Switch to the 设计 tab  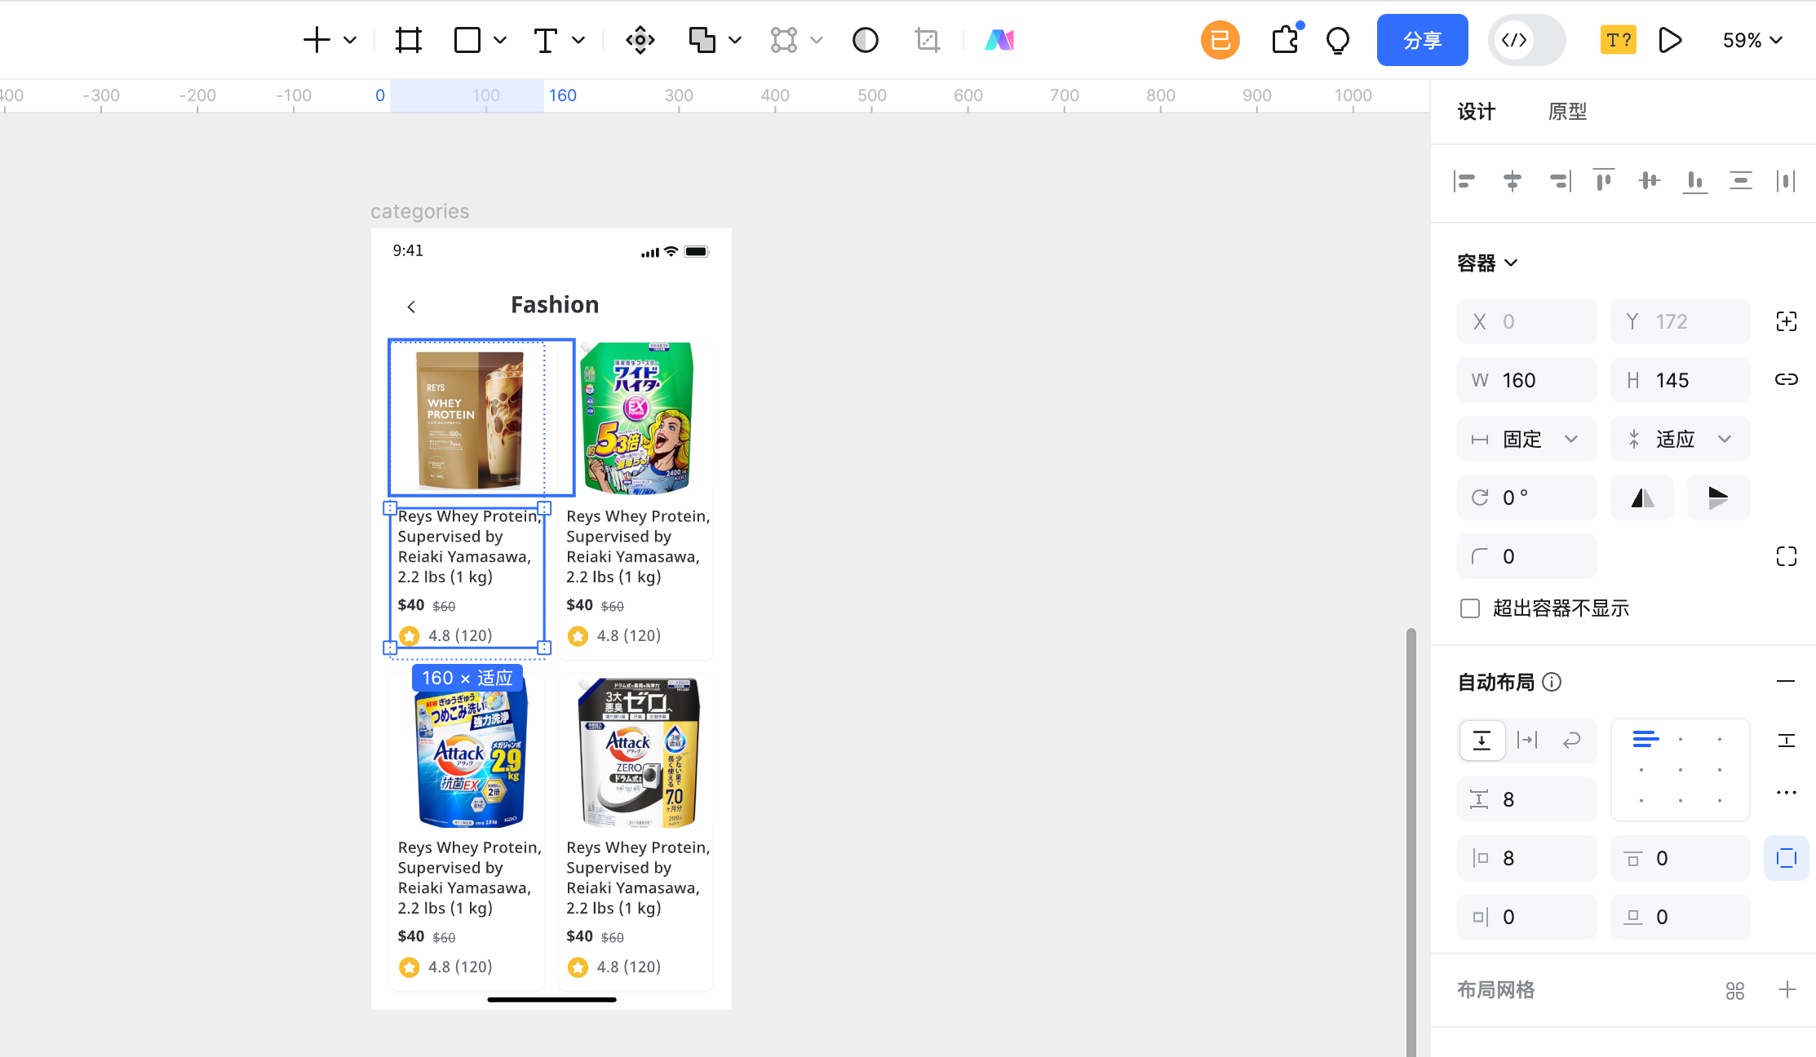(1477, 112)
